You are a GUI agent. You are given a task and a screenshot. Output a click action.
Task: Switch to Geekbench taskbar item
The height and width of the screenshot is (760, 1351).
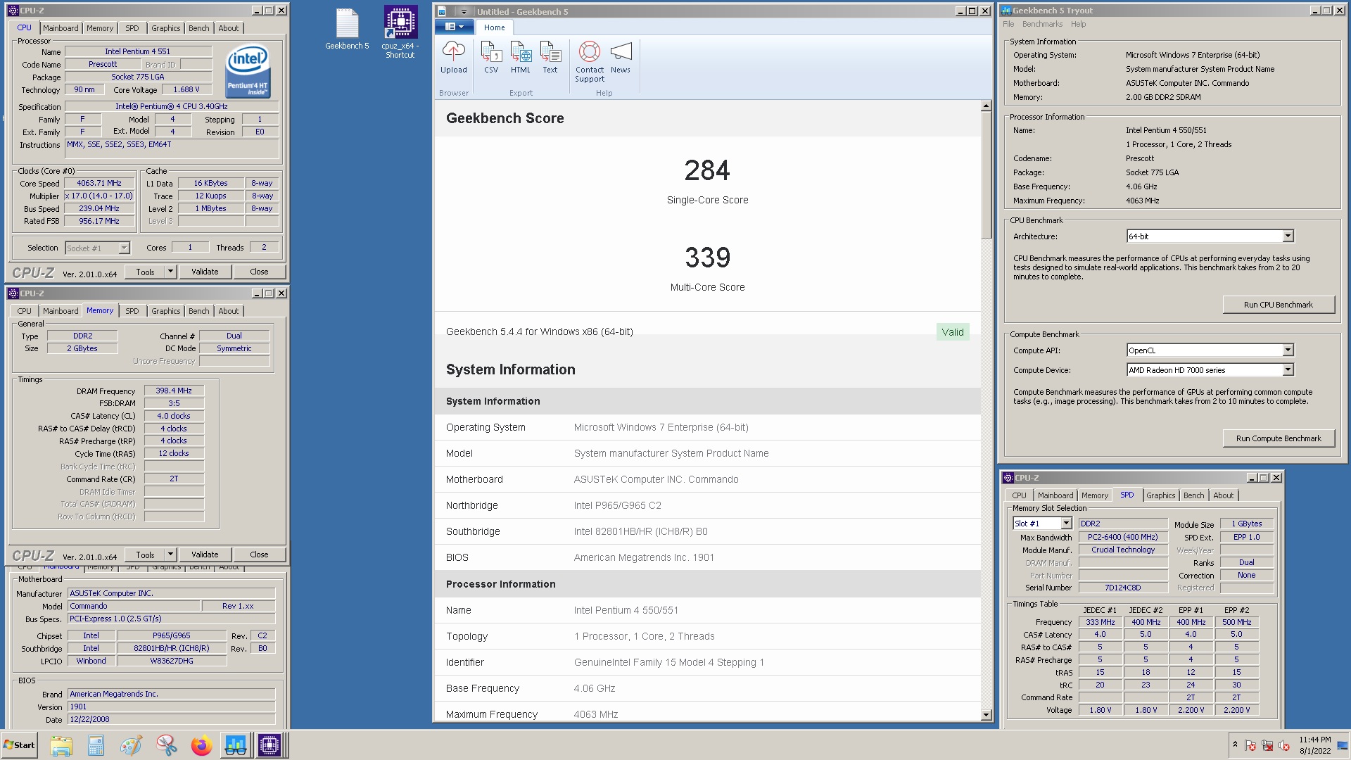(x=236, y=745)
